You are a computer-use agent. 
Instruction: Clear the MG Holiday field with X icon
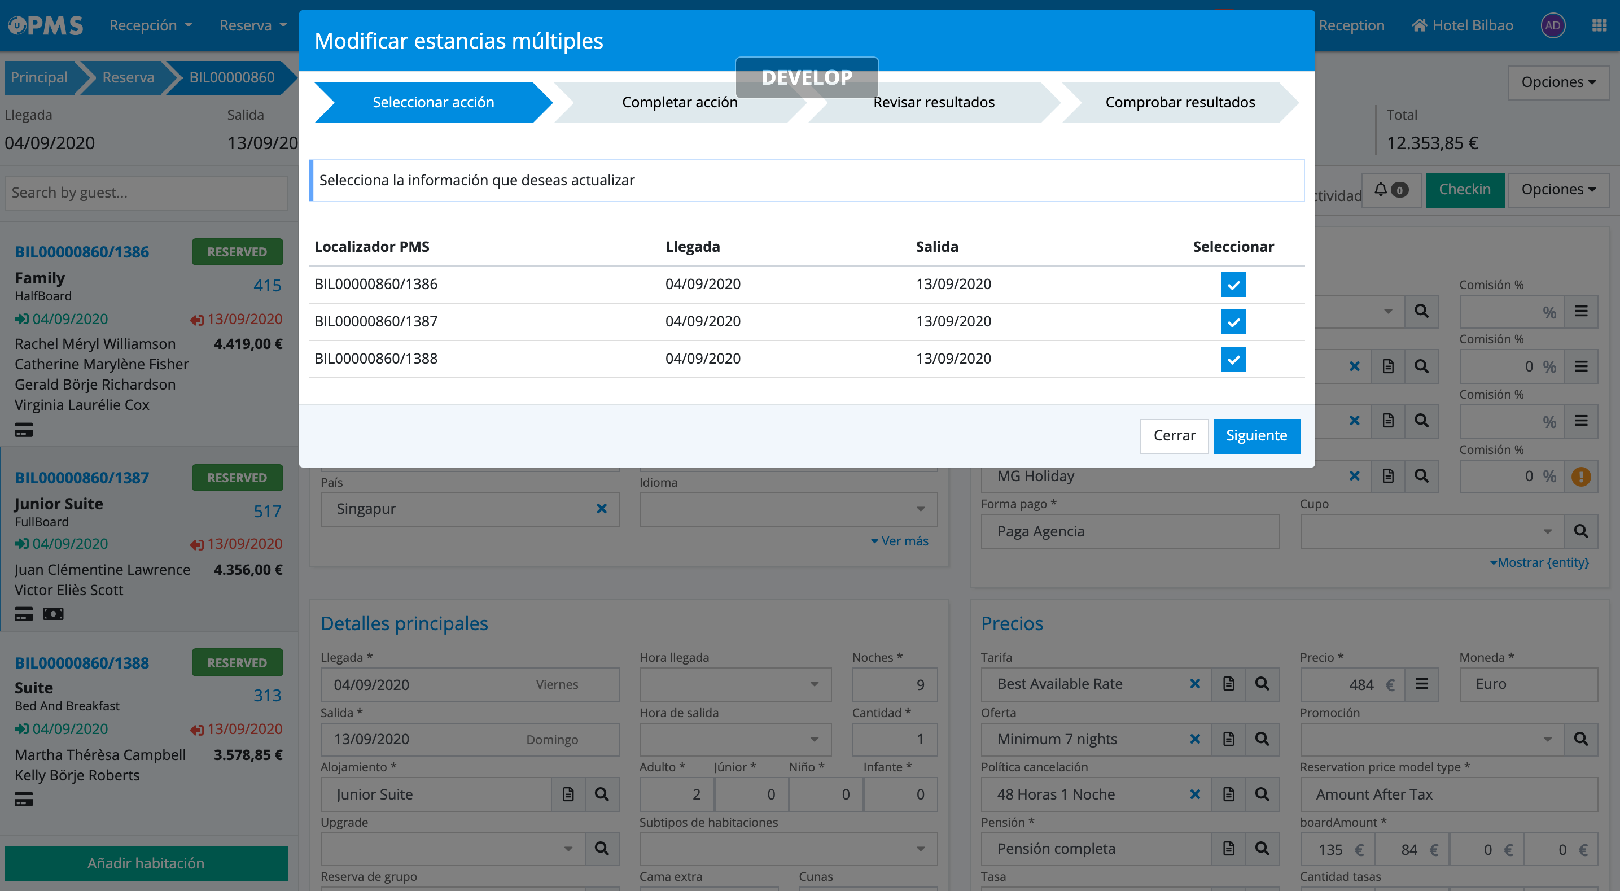coord(1354,477)
